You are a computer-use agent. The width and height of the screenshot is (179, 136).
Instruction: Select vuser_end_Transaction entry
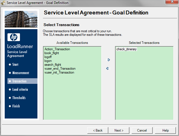click(x=60, y=68)
